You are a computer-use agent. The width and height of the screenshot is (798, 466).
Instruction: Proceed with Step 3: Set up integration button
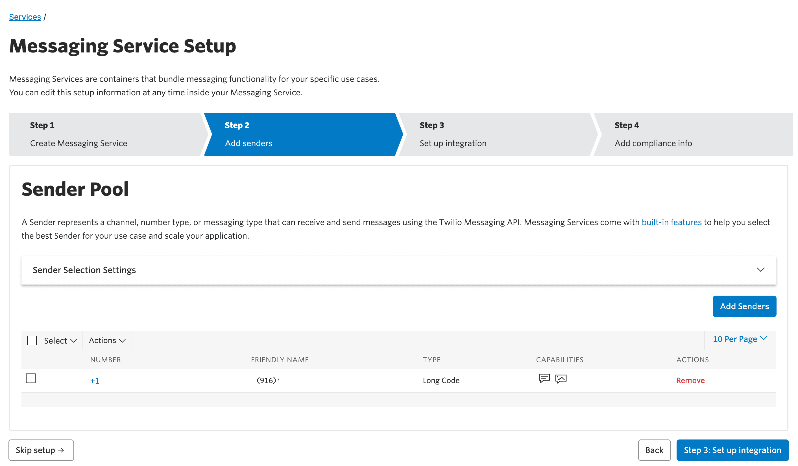(732, 450)
